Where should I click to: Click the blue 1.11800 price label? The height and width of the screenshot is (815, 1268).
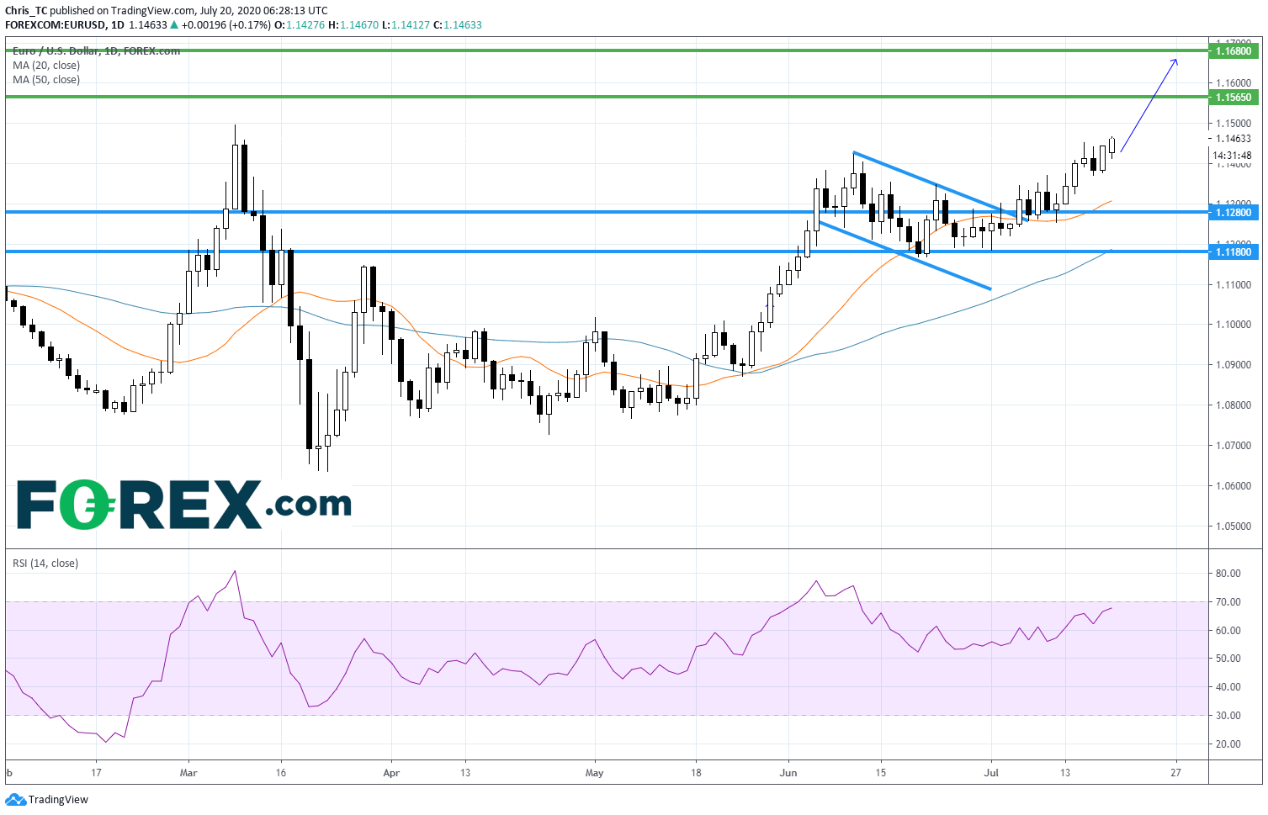pos(1234,251)
